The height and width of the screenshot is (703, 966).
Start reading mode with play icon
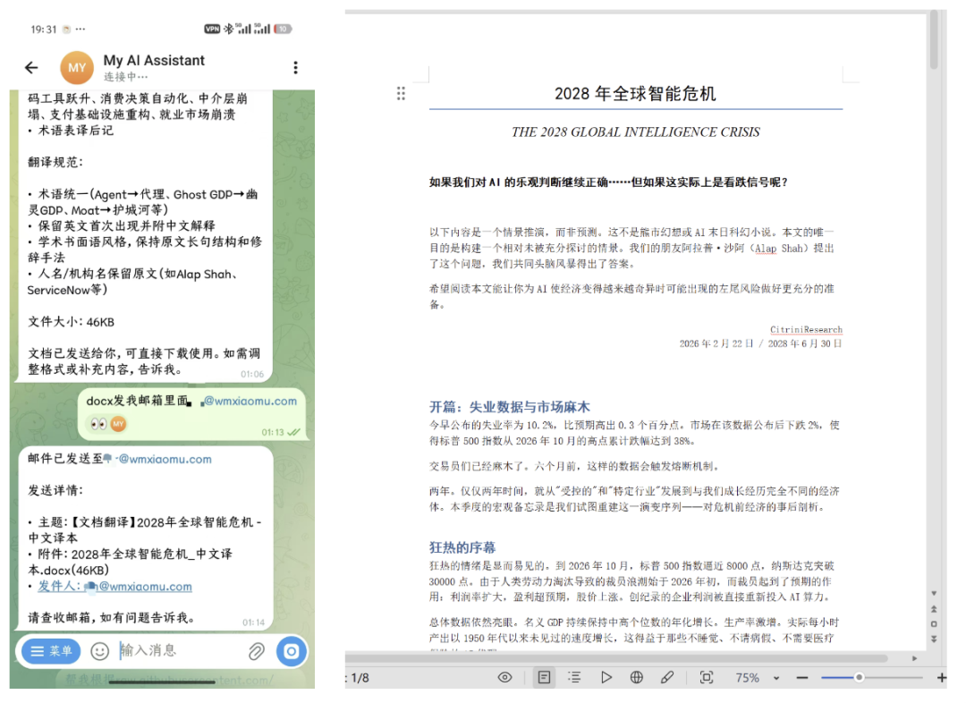(606, 678)
